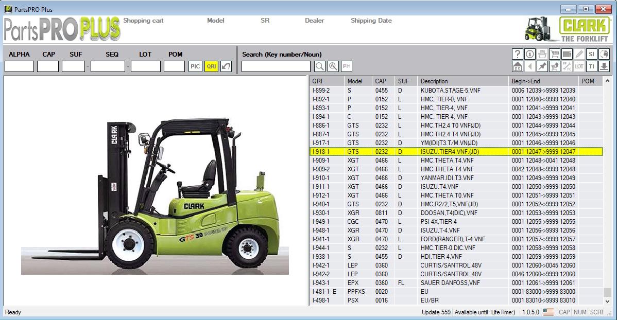Click the pushpin icon
Screen dimensions: 617x320
(x=542, y=66)
